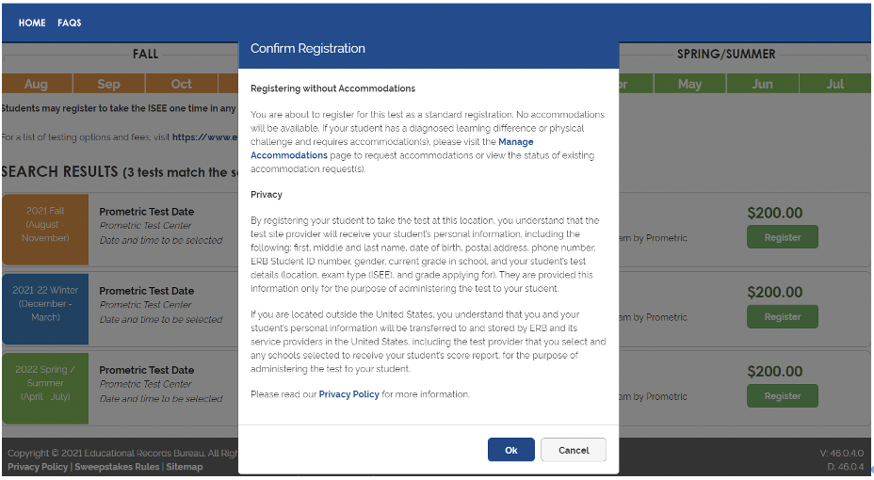
Task: Open the Manage Accommodations link
Action: [392, 149]
